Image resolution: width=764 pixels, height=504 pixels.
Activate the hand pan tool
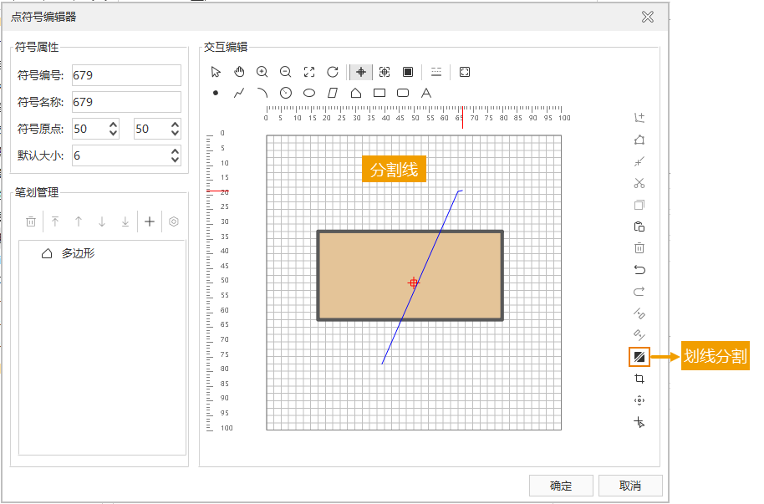[239, 72]
